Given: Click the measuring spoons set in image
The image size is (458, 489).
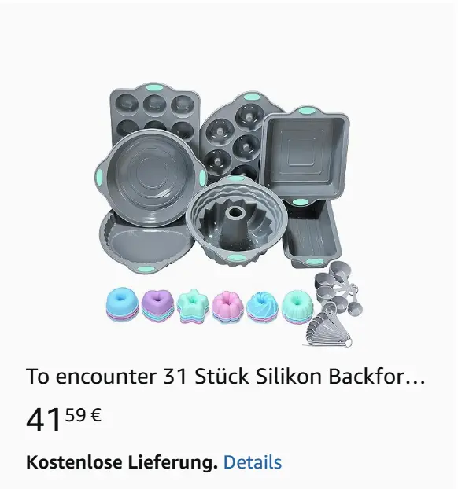Looking at the screenshot, I should (328, 330).
